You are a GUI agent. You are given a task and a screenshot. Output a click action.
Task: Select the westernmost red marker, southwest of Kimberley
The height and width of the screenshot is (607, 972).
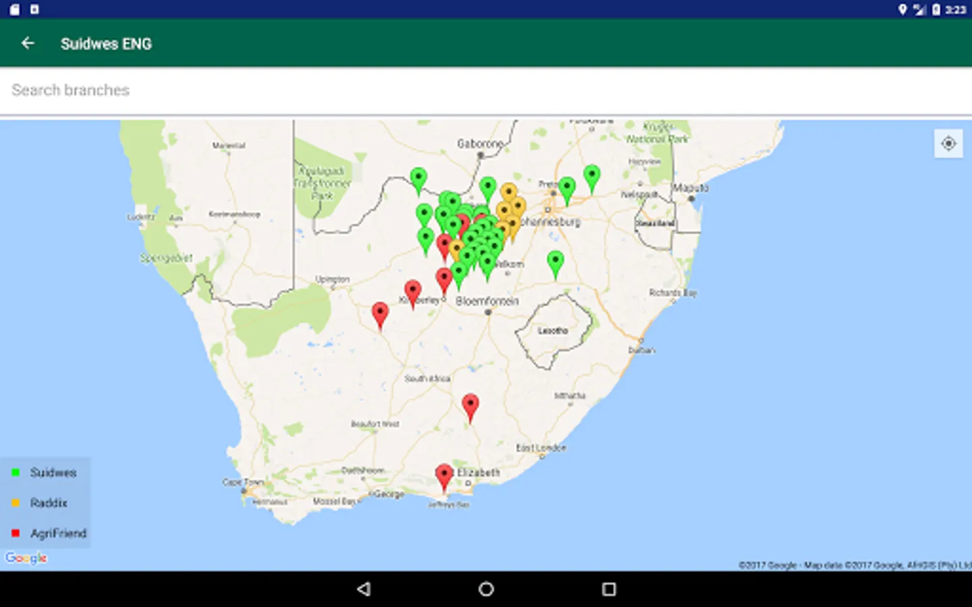[x=381, y=316]
